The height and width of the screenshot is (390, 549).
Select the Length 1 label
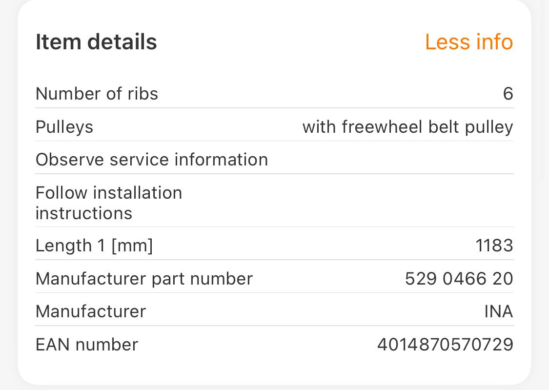[70, 246]
